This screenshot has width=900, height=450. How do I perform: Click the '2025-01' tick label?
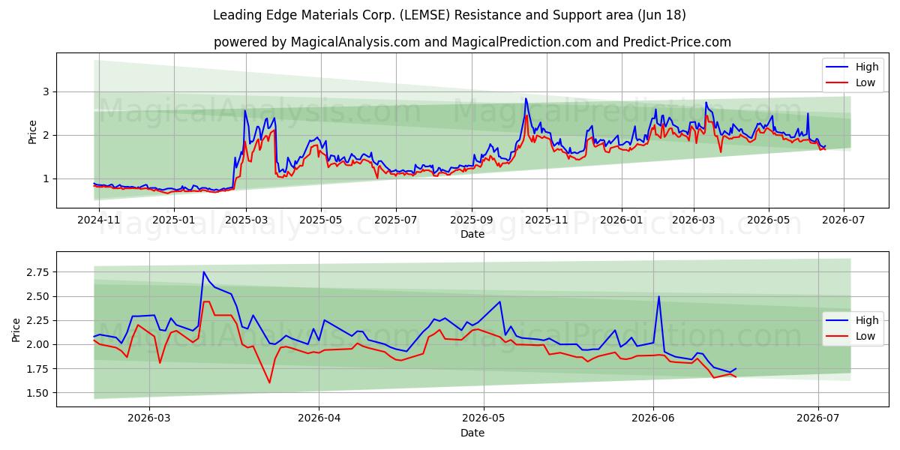point(173,220)
